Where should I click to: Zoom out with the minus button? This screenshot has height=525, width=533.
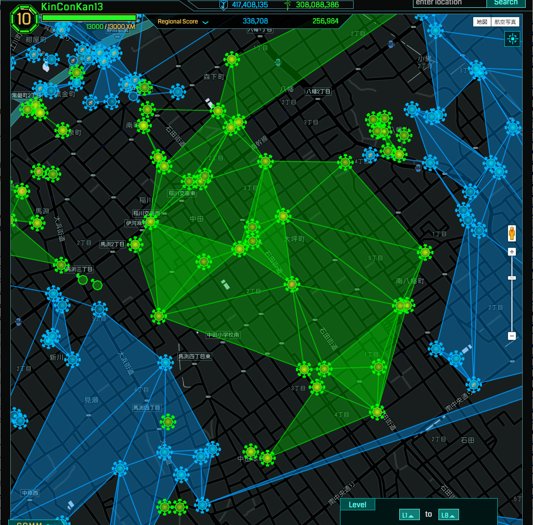512,336
